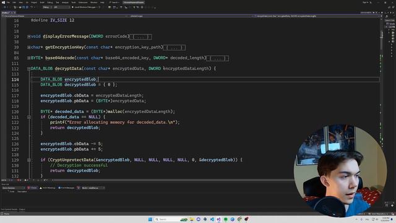Start the Local Windows Debugger
The width and height of the screenshot is (396, 223).
point(85,7)
